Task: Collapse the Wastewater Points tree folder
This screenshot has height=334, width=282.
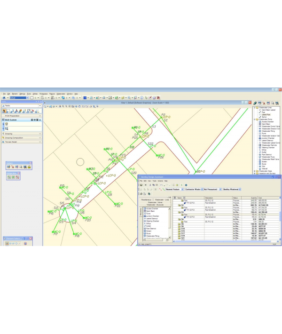Action: pos(255,119)
